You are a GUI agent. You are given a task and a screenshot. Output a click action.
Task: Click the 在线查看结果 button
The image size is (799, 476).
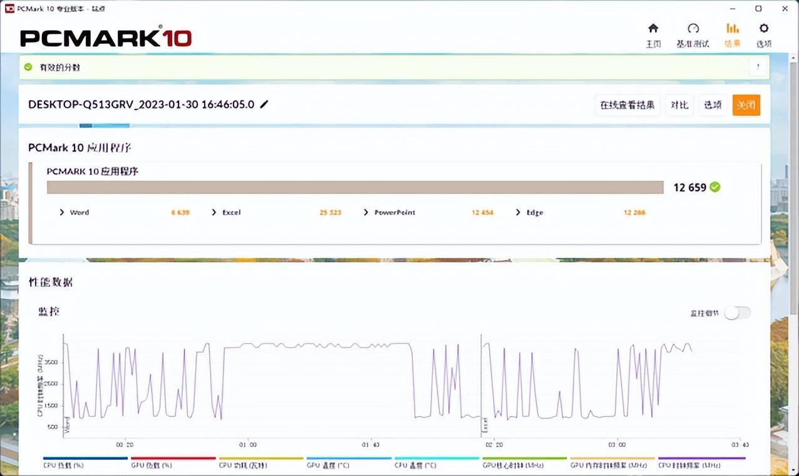627,105
